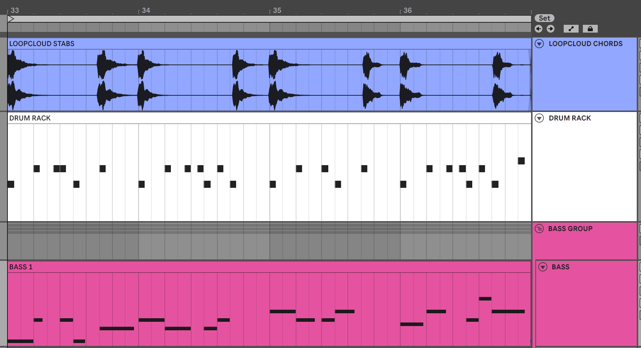Screen dimensions: 641x348
Task: Click bar 35 marker in ruler
Action: [277, 10]
